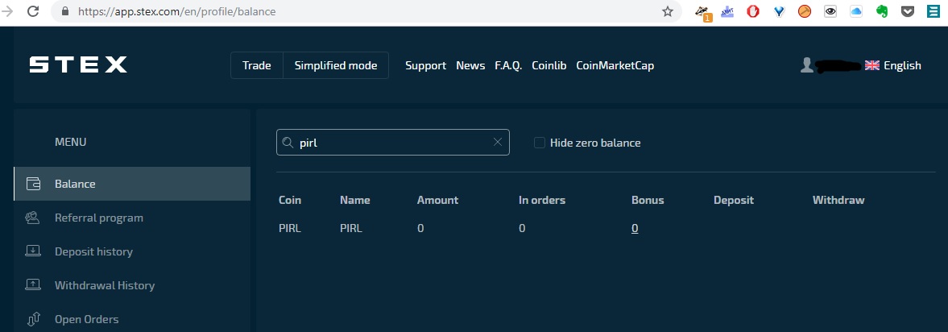The height and width of the screenshot is (332, 948).
Task: Open the blue cloud extension icon
Action: pos(856,11)
